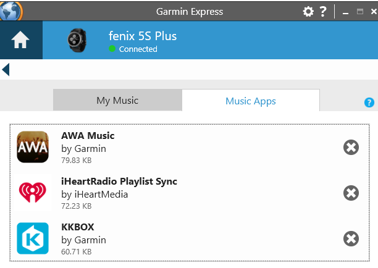Click the iHeartRadio heart logo icon
The width and height of the screenshot is (378, 268).
pyautogui.click(x=33, y=193)
